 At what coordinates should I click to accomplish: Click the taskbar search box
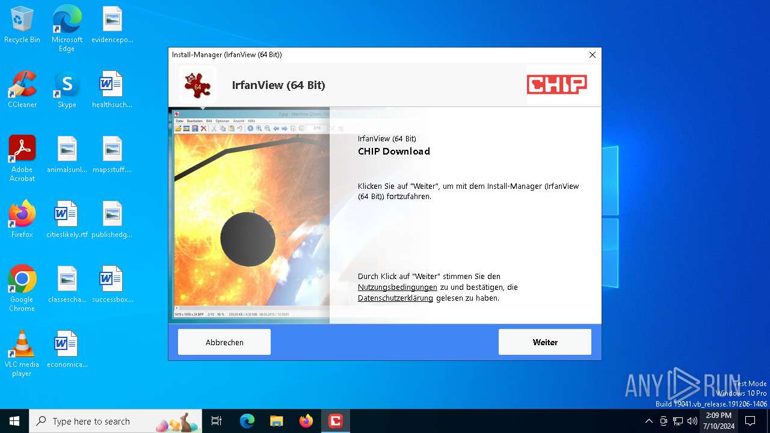coord(116,421)
